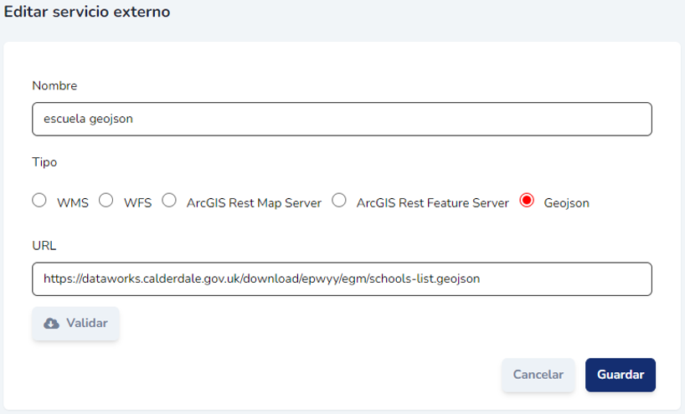Save changes with the Guardar button
Viewport: 685px width, 414px height.
point(620,375)
